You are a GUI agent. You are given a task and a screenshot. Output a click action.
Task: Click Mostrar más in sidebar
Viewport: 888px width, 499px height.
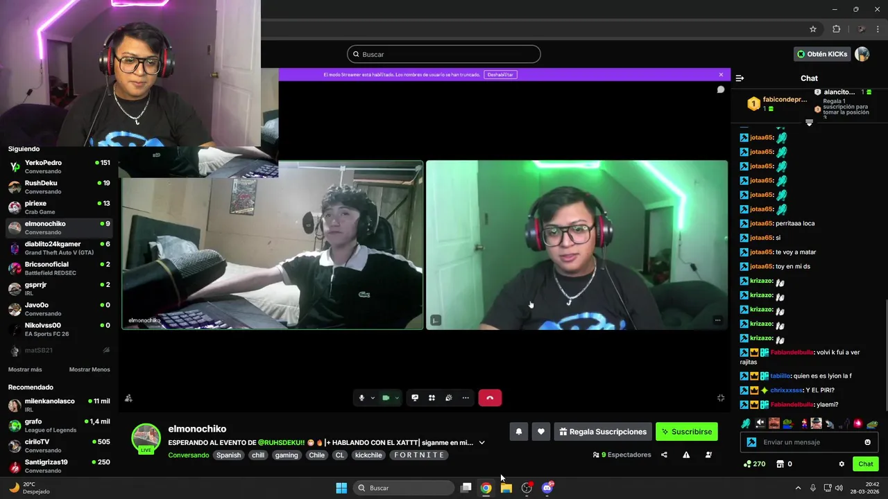(x=25, y=369)
